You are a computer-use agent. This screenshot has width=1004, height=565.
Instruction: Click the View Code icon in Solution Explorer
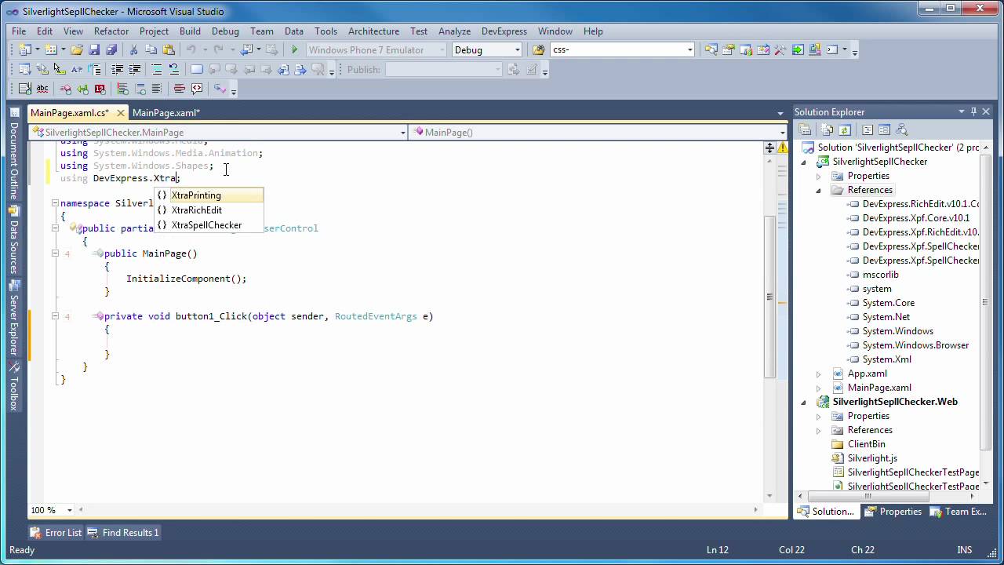(x=868, y=129)
